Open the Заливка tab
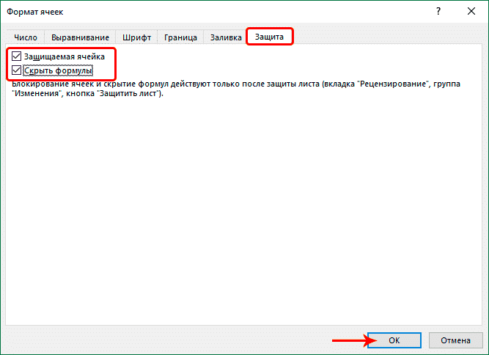The image size is (489, 355). coord(226,37)
